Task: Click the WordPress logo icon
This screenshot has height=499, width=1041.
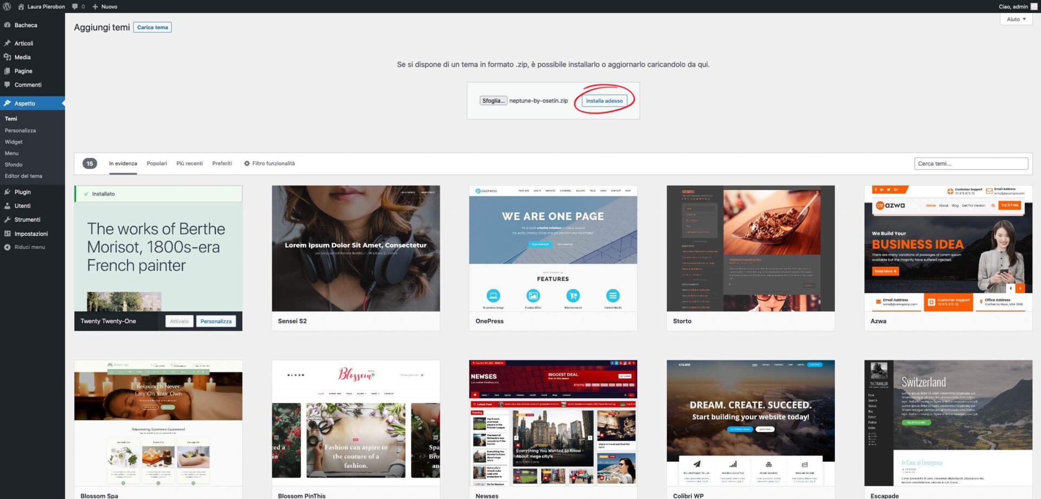Action: tap(7, 6)
